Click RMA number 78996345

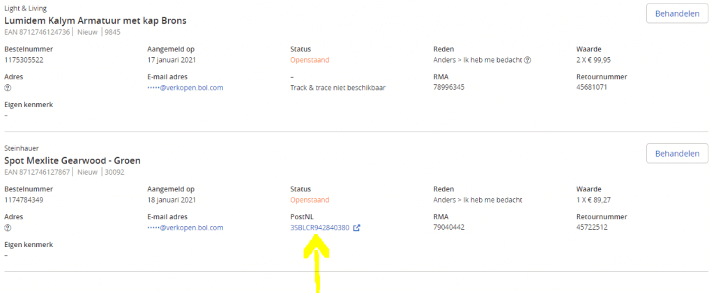pyautogui.click(x=449, y=88)
